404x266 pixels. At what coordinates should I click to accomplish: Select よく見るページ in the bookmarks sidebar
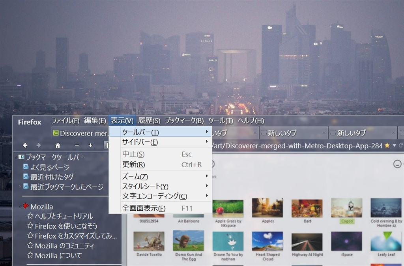[x=50, y=167]
